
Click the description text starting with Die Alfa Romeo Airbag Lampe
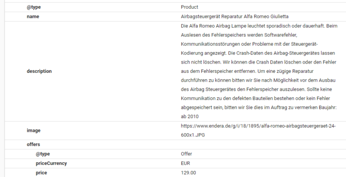259,71
